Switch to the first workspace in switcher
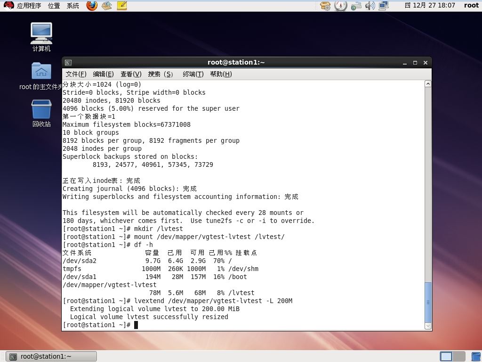 tap(446, 356)
